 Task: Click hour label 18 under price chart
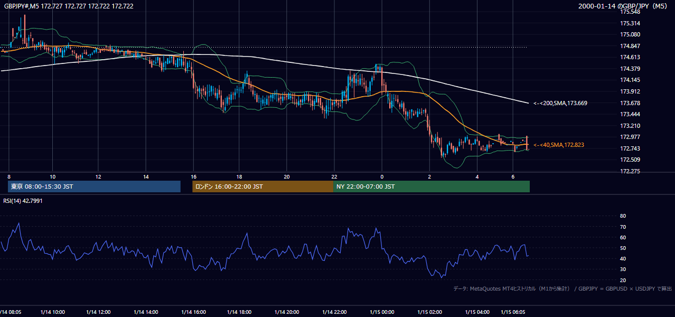coord(239,176)
